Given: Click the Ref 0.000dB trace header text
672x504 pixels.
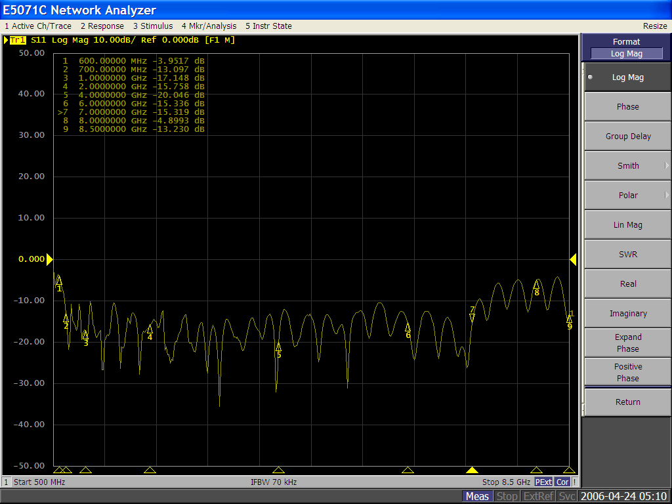Looking at the screenshot, I should pos(170,40).
